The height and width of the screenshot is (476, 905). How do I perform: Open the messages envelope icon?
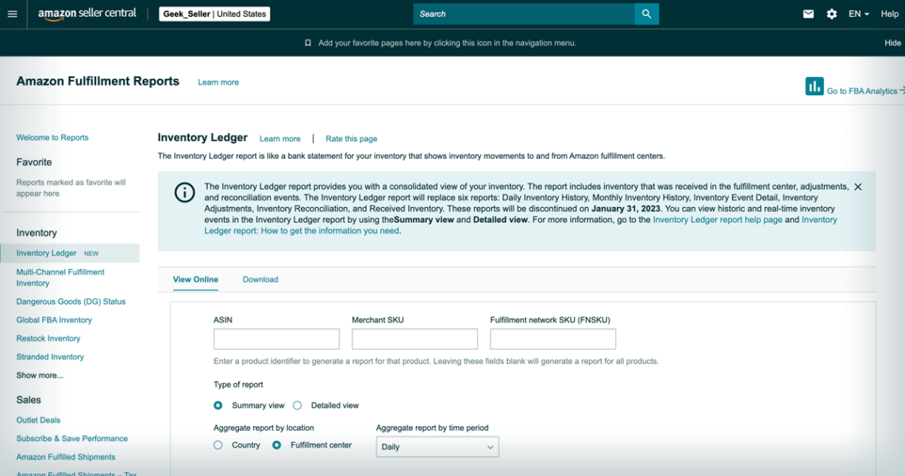click(x=808, y=13)
